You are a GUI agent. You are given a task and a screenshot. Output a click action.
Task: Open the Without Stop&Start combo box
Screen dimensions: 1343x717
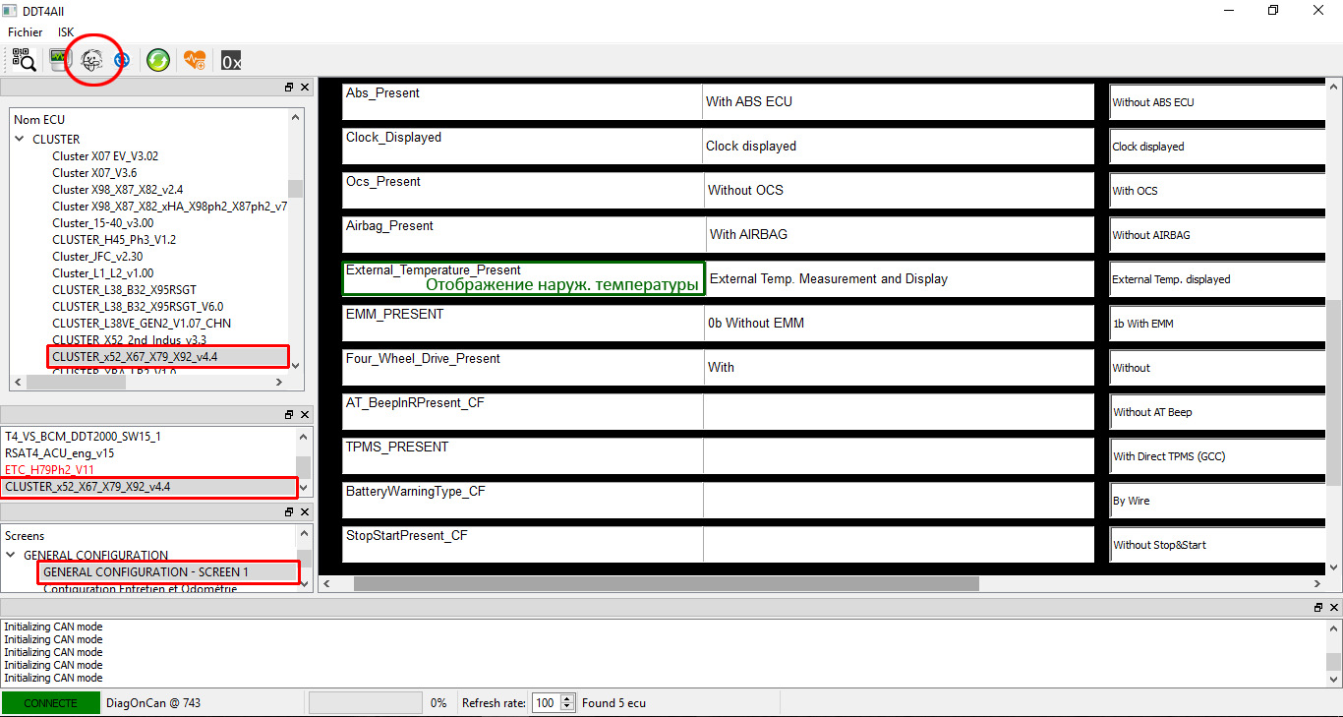click(1217, 545)
